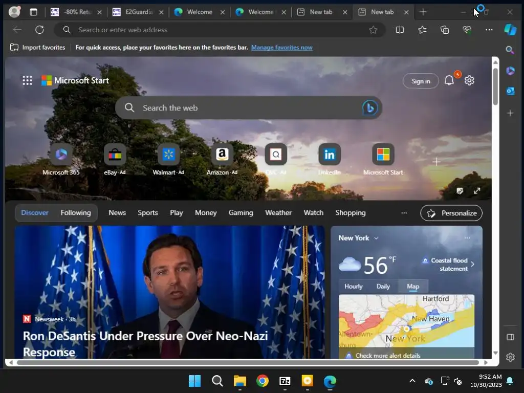Open Settings and more ellipsis menu
Image resolution: width=524 pixels, height=393 pixels.
pos(489,30)
